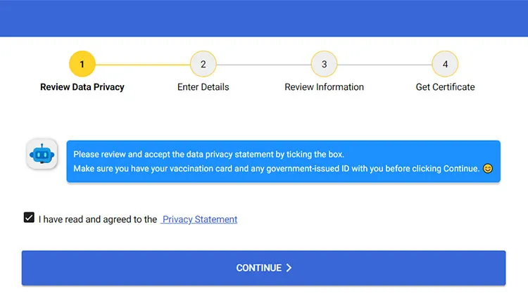Click the blue chatbot message bubble

click(x=283, y=162)
